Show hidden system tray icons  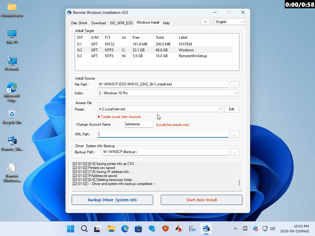[236, 229]
